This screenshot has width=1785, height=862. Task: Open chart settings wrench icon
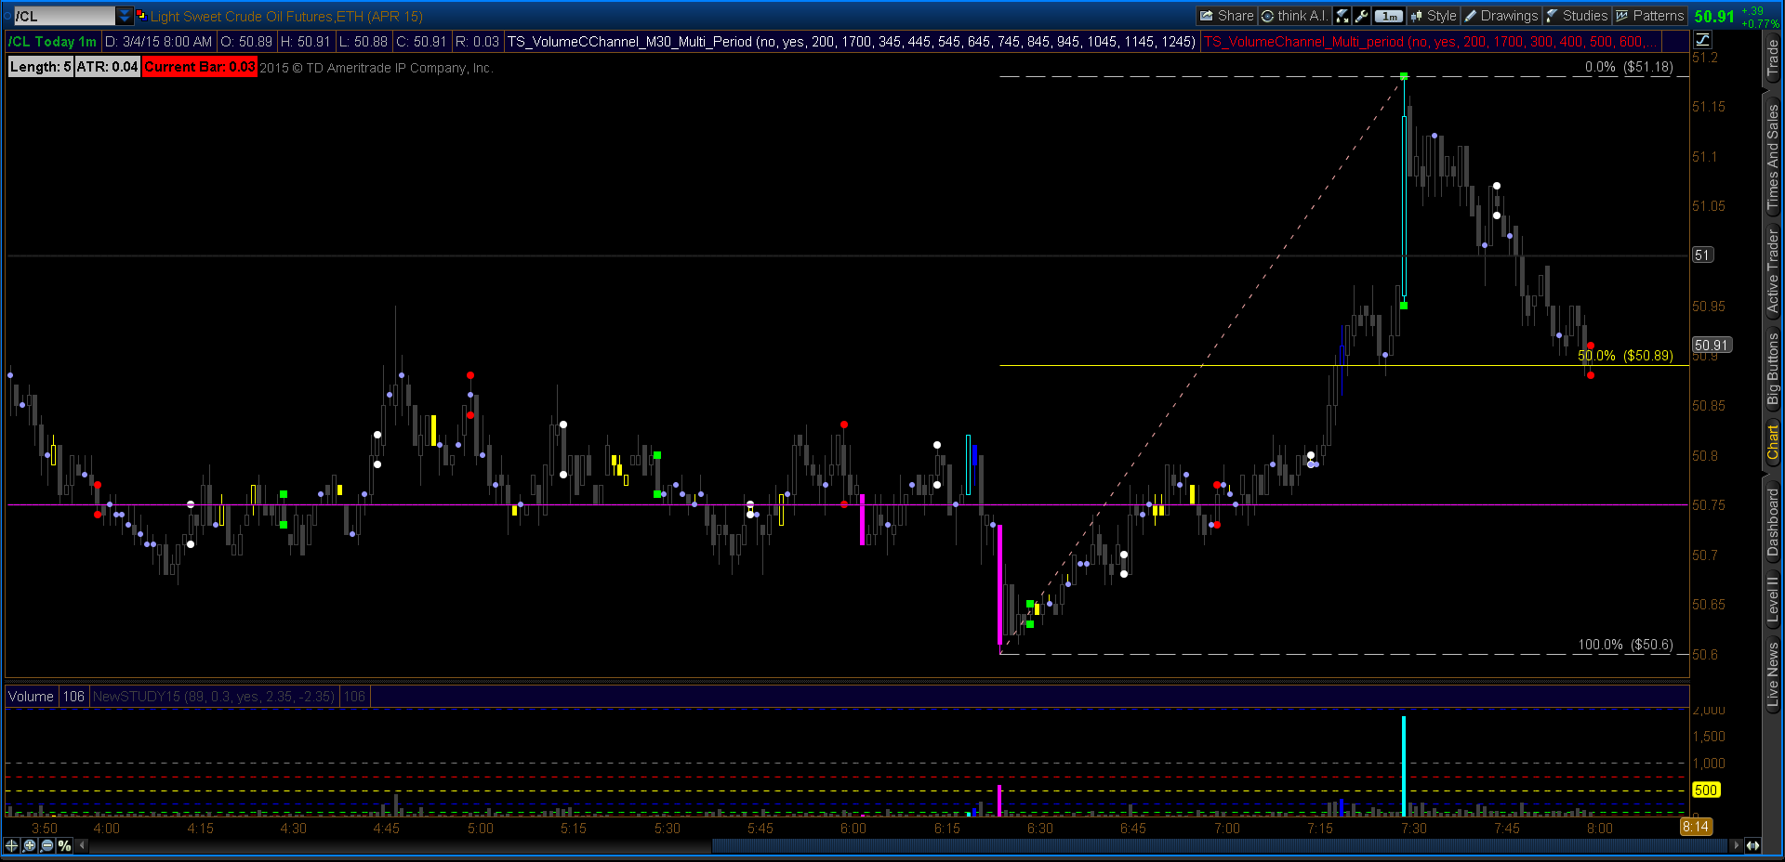click(x=1362, y=16)
